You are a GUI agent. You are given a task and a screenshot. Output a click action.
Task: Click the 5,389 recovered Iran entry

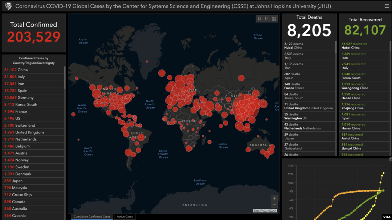point(364,56)
